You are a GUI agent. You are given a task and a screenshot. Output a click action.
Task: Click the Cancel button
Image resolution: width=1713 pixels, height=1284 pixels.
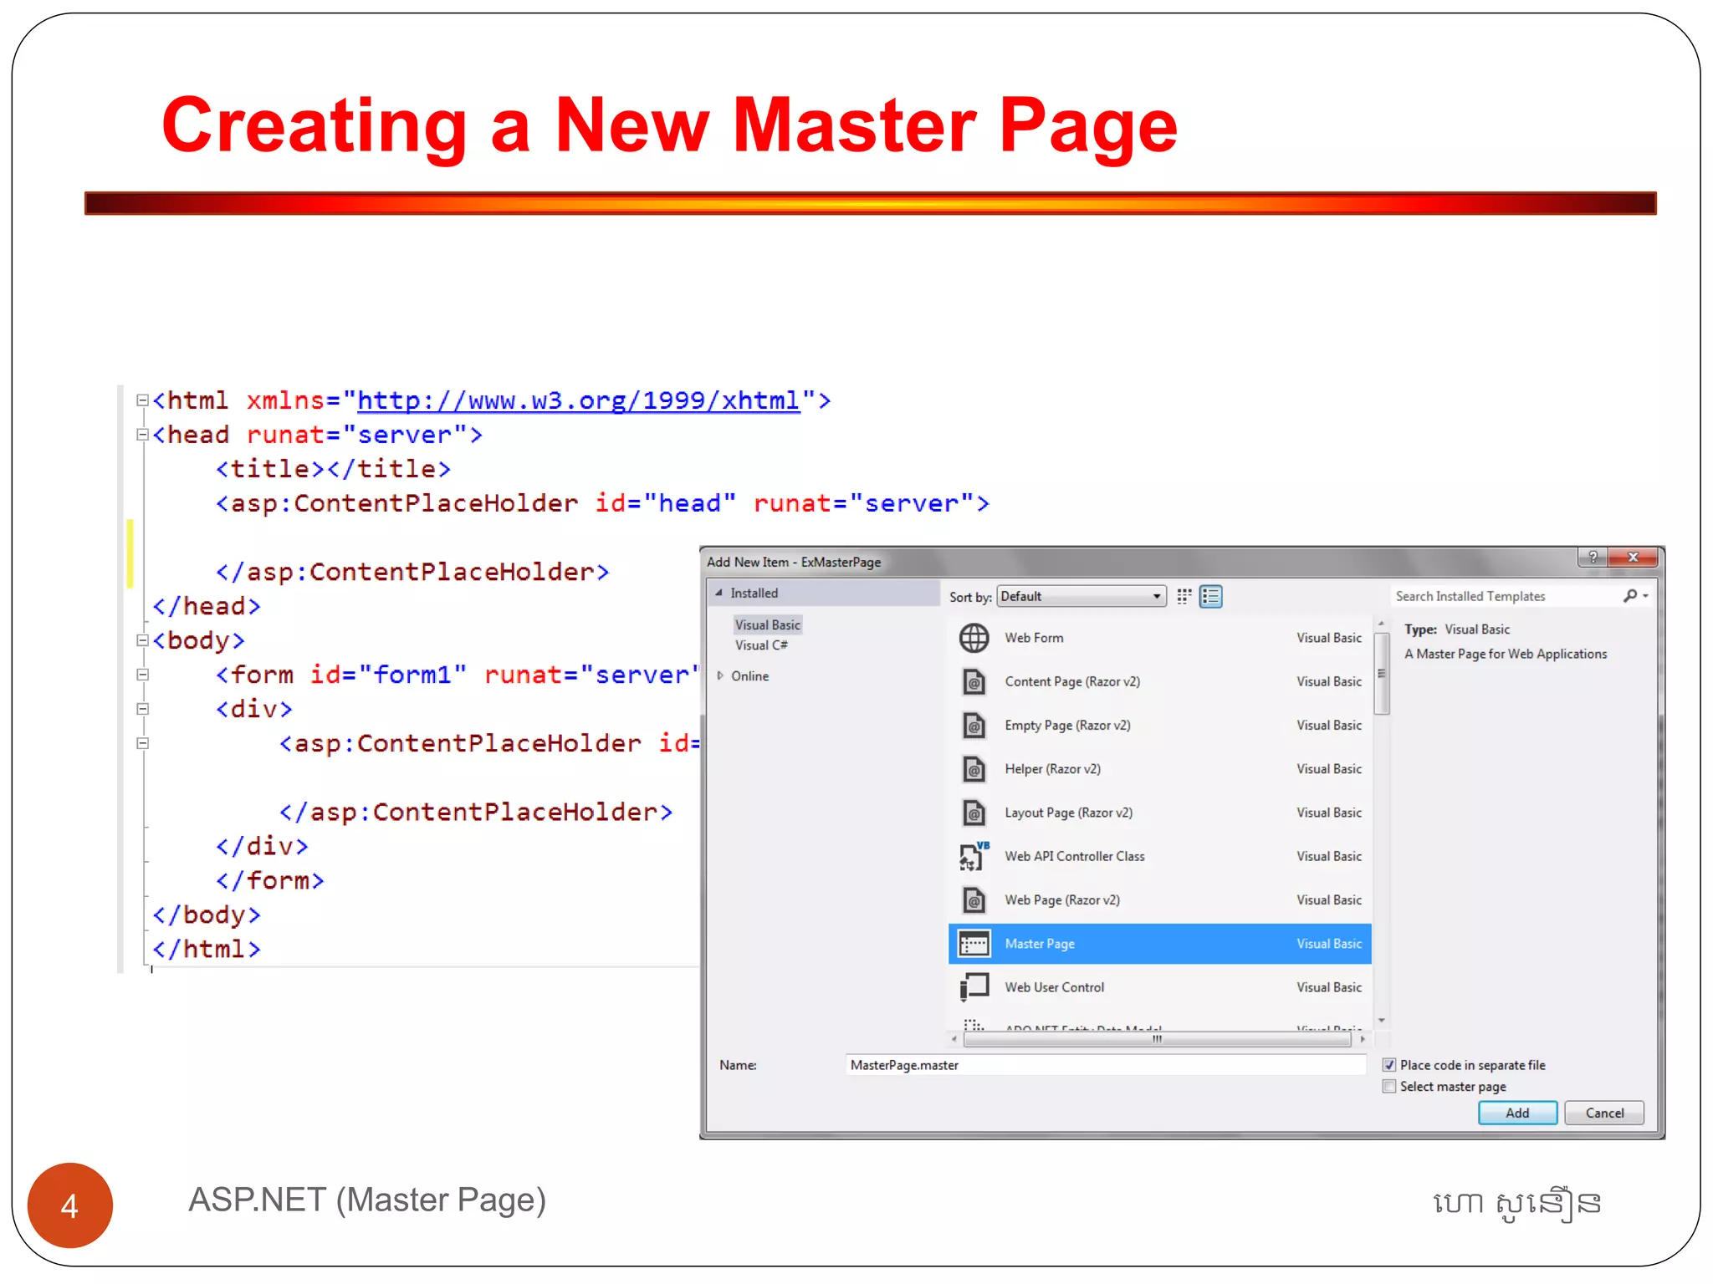point(1604,1113)
